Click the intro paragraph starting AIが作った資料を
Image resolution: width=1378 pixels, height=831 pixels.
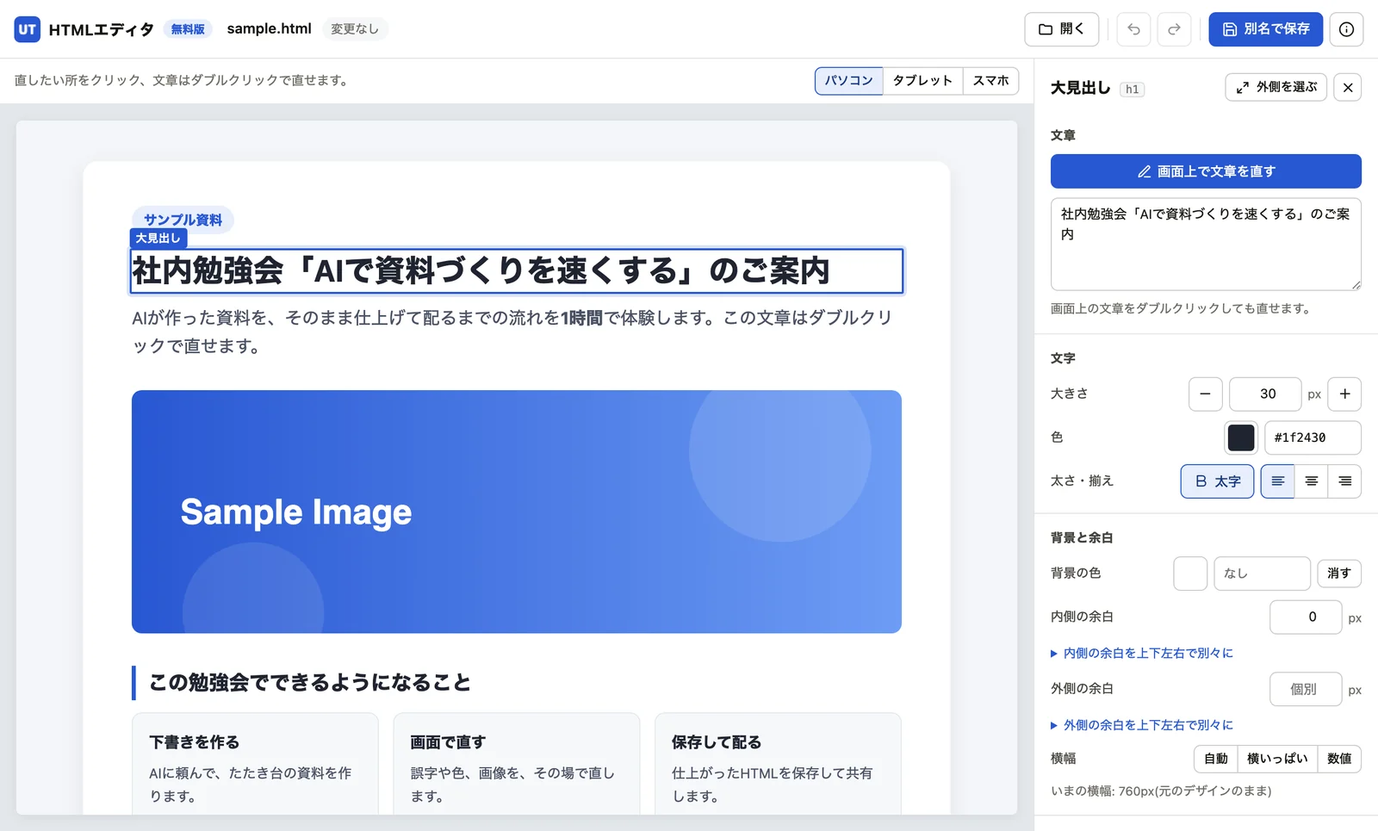click(x=517, y=332)
